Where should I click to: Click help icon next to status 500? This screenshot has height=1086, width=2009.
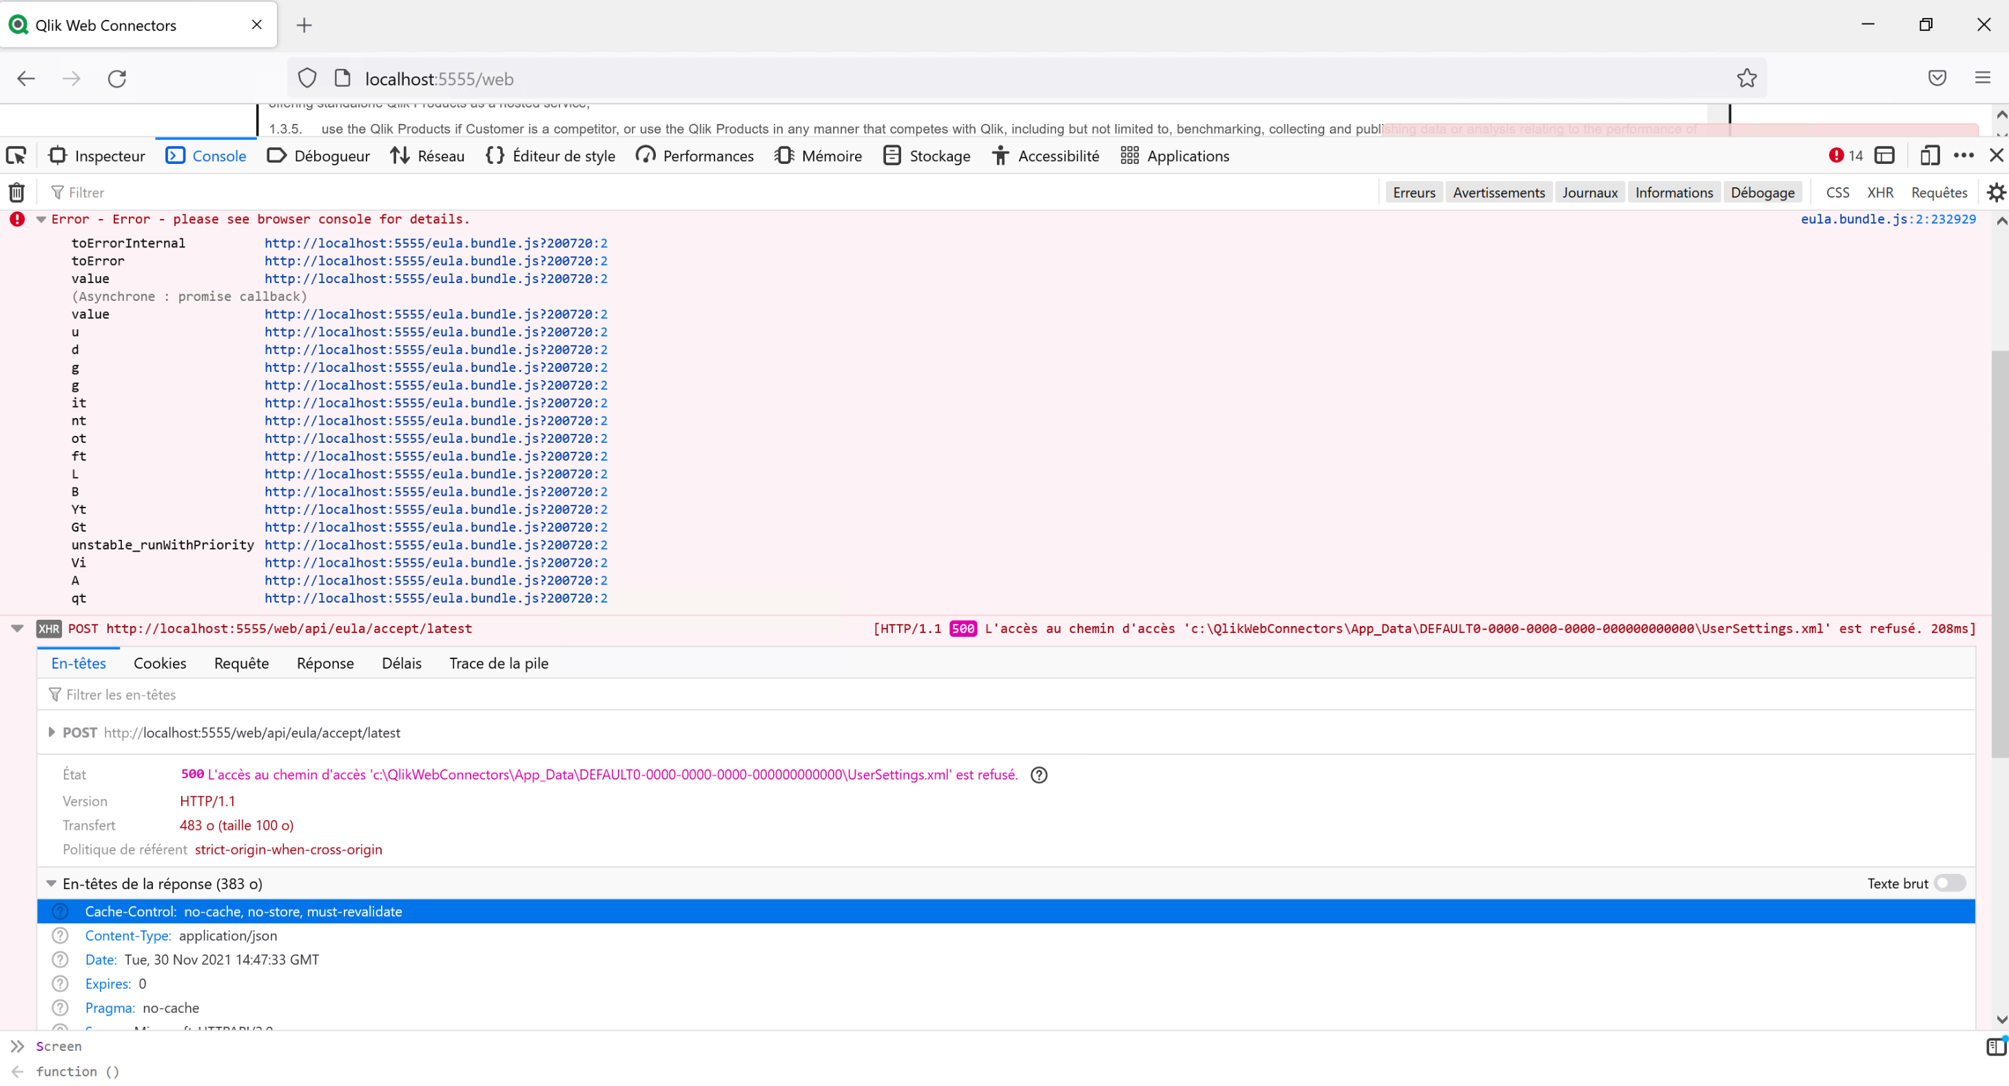pos(1039,775)
